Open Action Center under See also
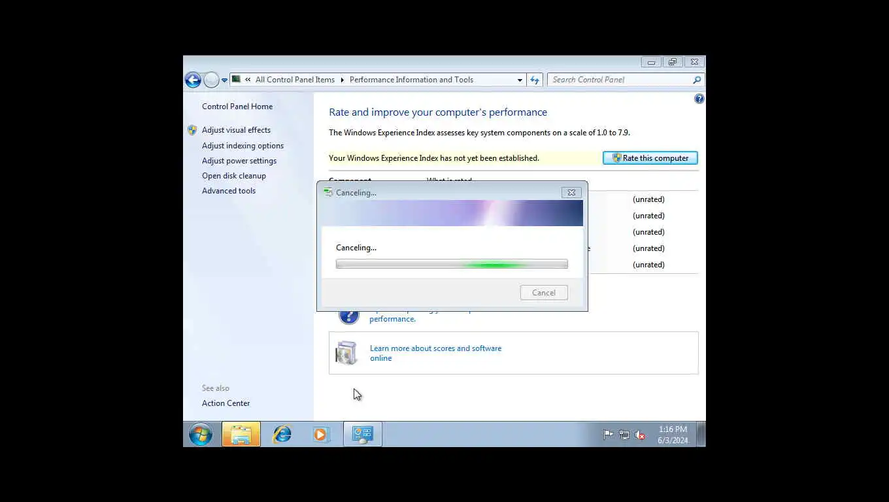The width and height of the screenshot is (889, 502). [226, 403]
